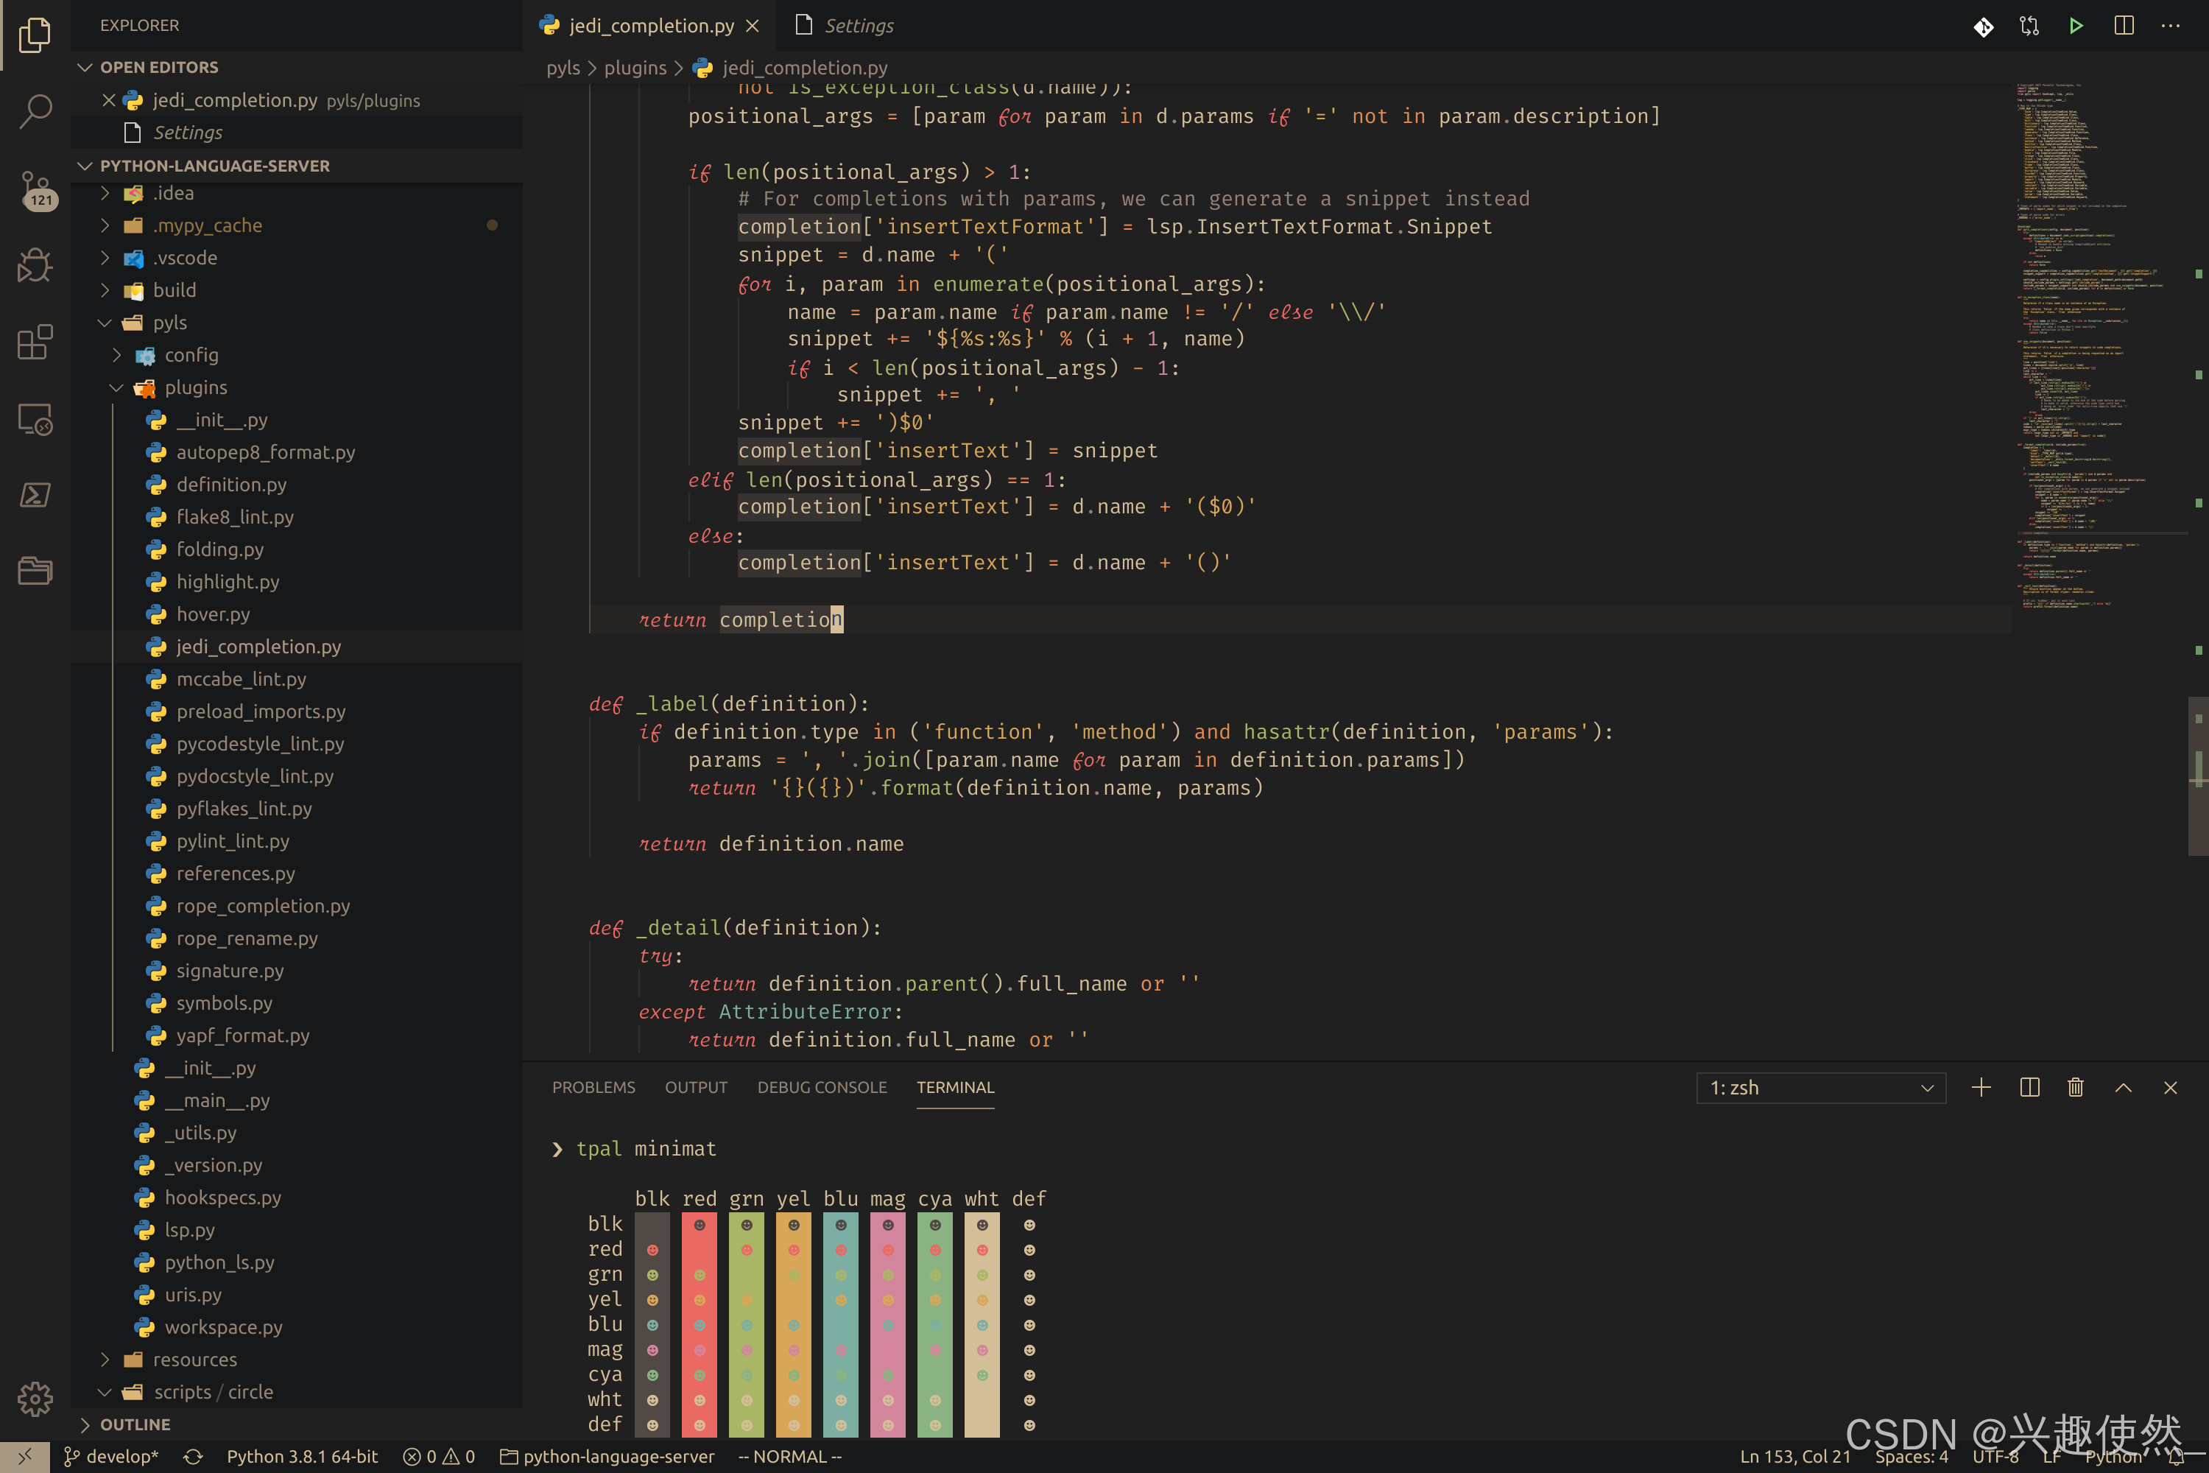The image size is (2209, 1473).
Task: Close the terminal panel
Action: point(2171,1087)
